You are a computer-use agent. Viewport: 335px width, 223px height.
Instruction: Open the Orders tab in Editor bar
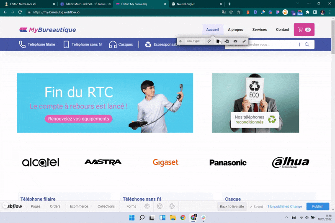point(55,206)
